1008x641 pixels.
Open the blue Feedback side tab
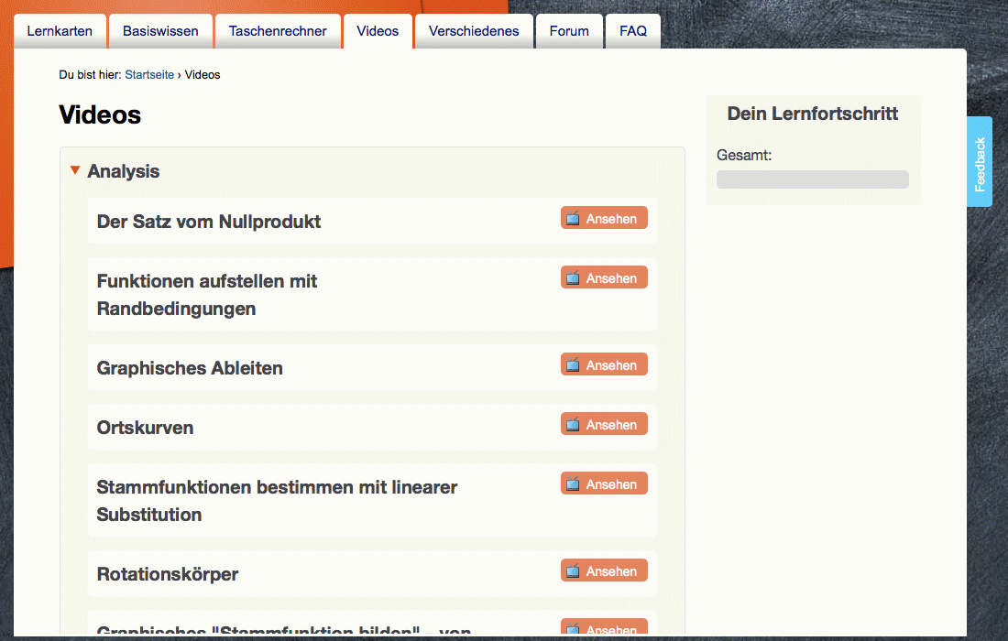click(980, 162)
